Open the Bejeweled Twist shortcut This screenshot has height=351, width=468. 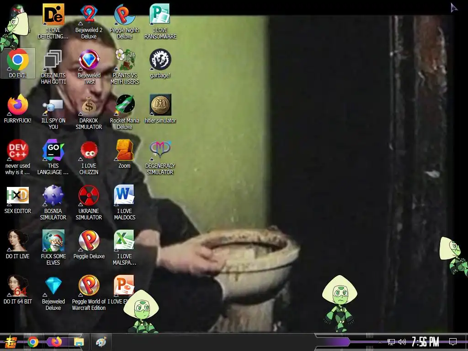[x=89, y=60]
